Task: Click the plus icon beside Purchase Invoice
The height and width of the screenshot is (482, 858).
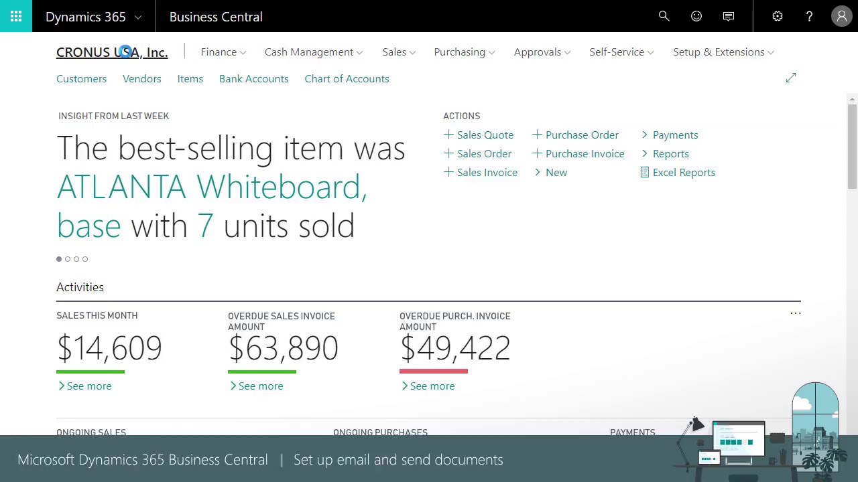Action: [537, 153]
